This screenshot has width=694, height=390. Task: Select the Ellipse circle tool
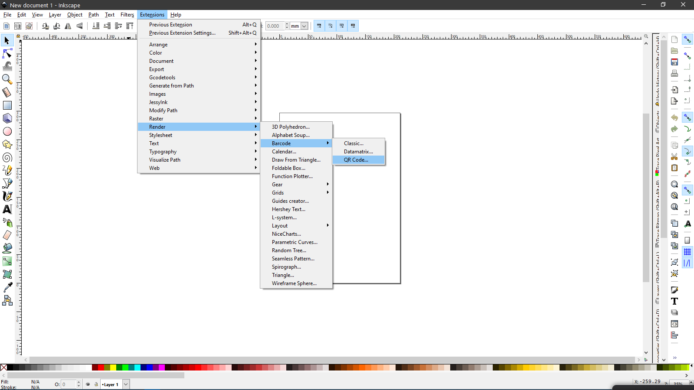tap(7, 131)
